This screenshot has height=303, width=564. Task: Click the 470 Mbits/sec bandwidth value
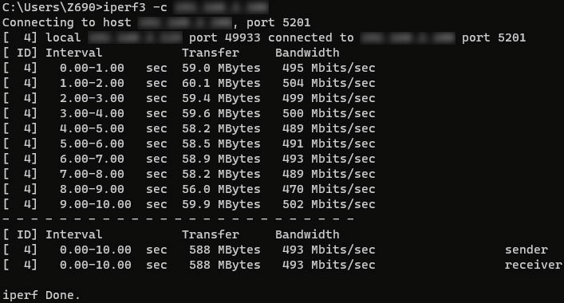(x=329, y=189)
